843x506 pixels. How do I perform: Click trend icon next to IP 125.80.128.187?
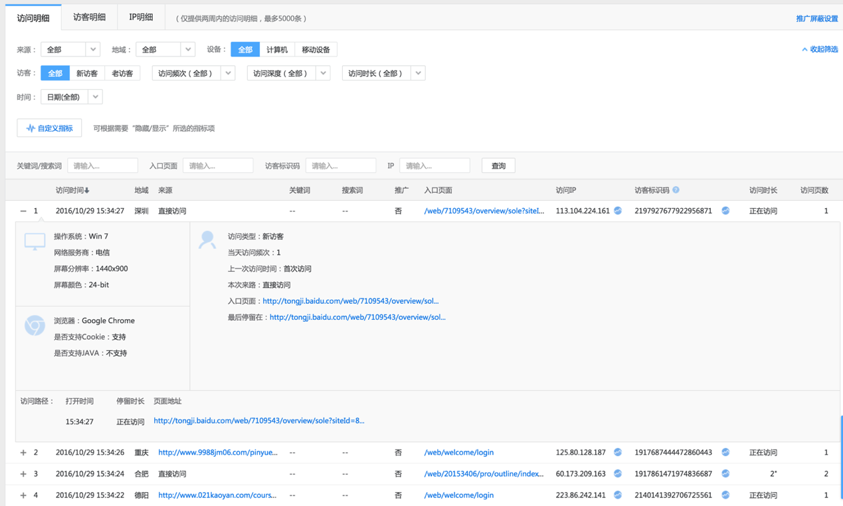[x=618, y=452]
